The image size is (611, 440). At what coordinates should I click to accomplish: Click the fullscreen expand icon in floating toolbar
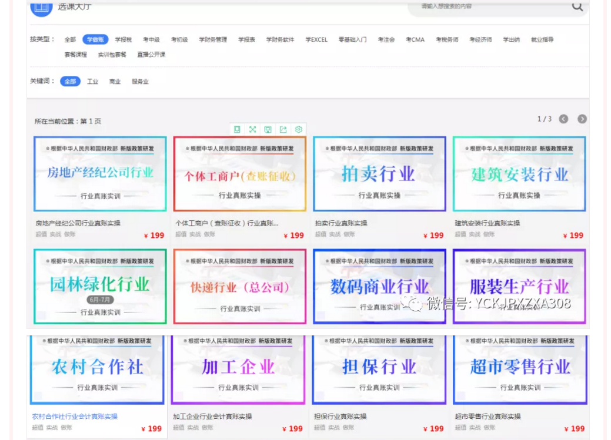click(252, 129)
